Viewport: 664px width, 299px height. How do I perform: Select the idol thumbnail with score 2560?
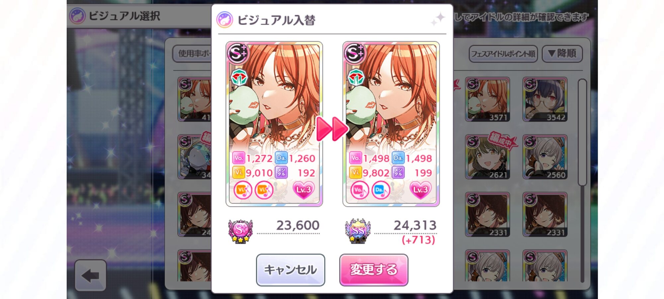(545, 157)
